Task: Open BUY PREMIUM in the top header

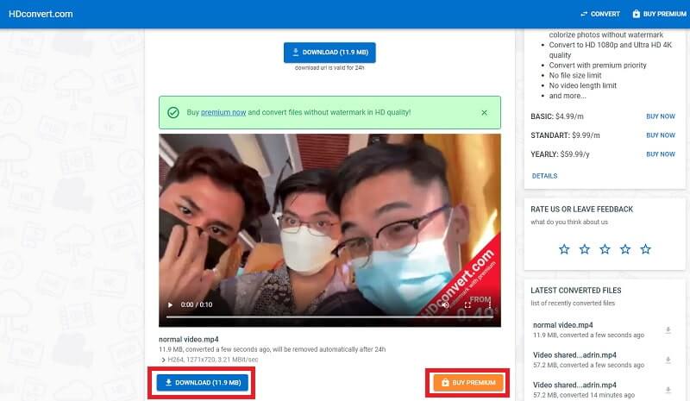Action: 659,14
